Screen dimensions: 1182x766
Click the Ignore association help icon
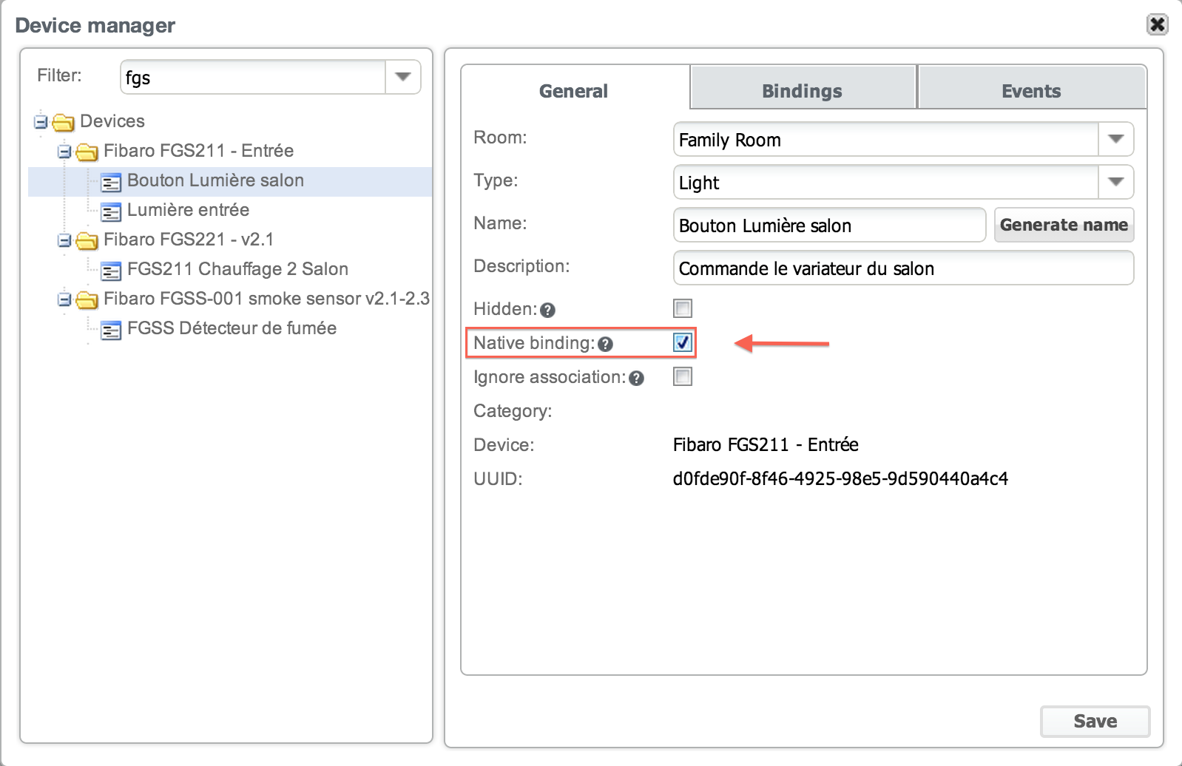pos(636,379)
